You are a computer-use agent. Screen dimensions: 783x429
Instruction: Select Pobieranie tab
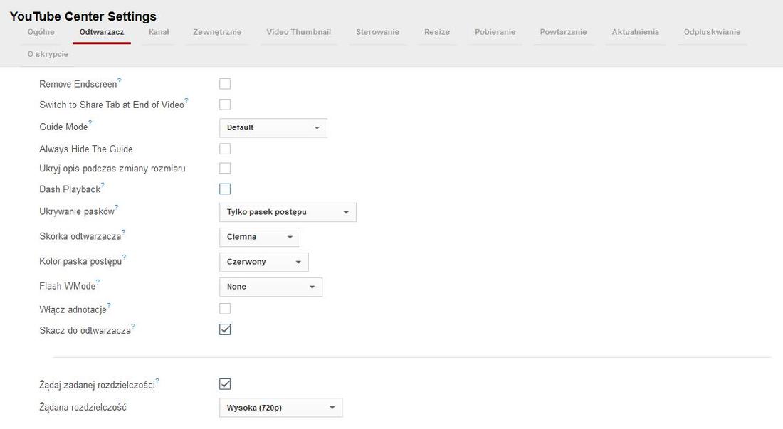point(495,32)
